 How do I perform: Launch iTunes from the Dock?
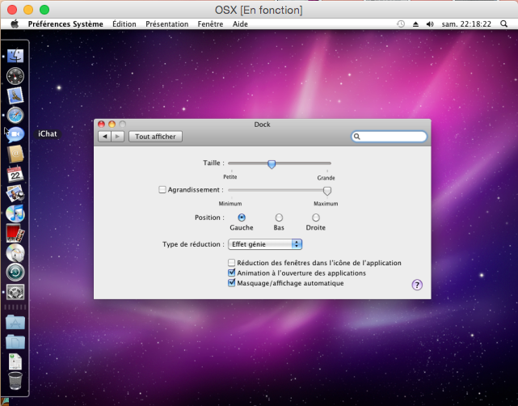(15, 213)
